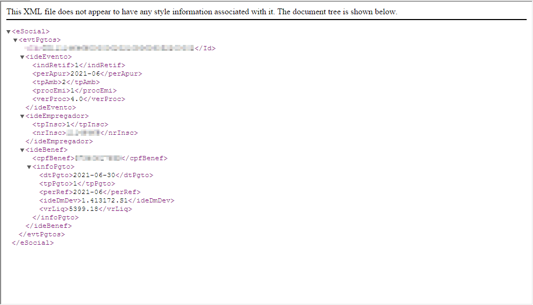Select the perApur 2021-06 line
The height and width of the screenshot is (305, 533).
click(x=87, y=73)
